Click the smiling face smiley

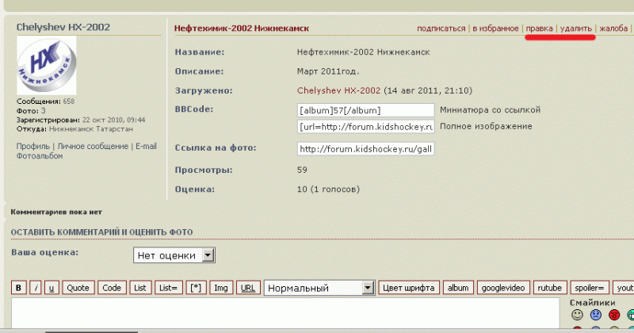pyautogui.click(x=578, y=315)
